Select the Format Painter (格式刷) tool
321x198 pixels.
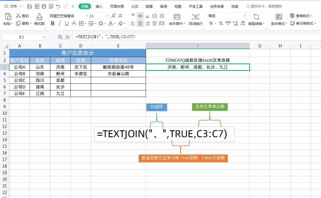[x=39, y=20]
